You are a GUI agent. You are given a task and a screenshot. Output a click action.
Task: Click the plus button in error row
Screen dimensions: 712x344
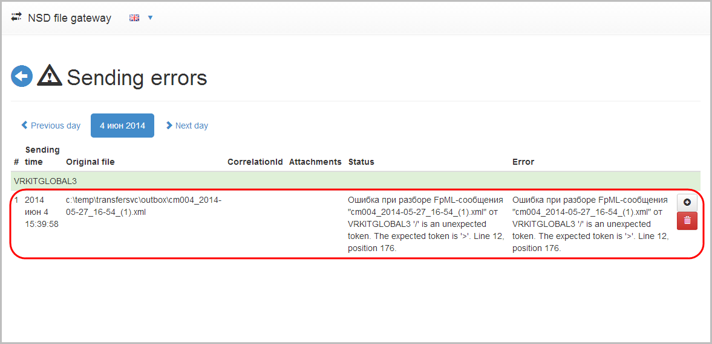tap(687, 203)
